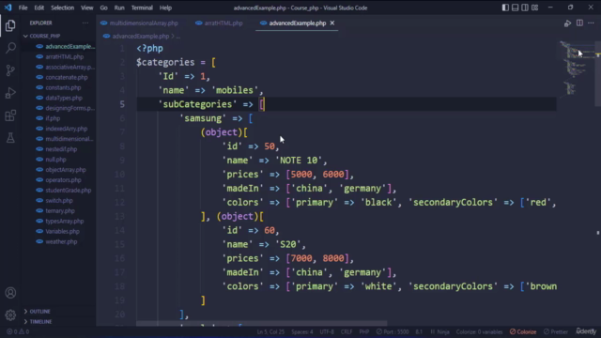
Task: Open the Go menu
Action: pos(104,8)
